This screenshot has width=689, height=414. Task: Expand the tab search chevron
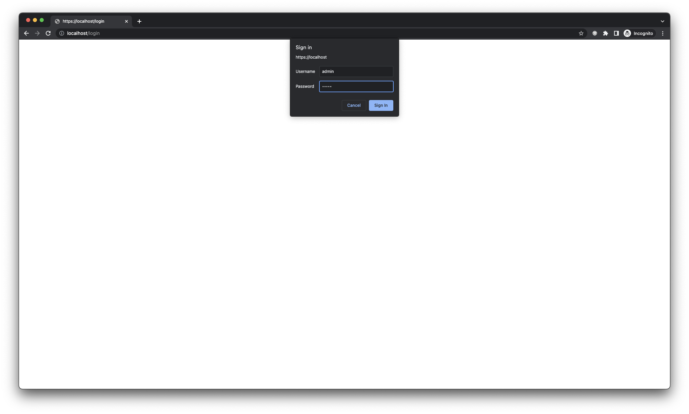(662, 21)
